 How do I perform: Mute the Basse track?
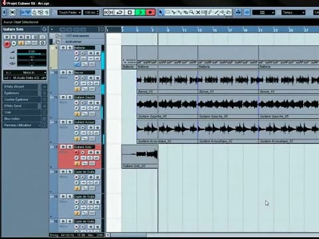63,72
